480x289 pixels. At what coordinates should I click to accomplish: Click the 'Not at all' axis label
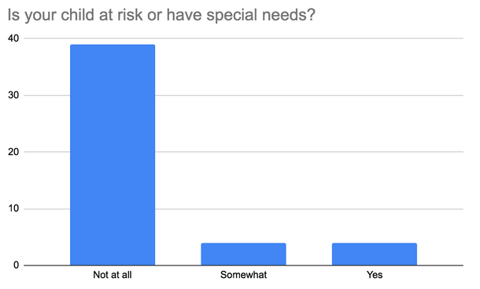(113, 275)
